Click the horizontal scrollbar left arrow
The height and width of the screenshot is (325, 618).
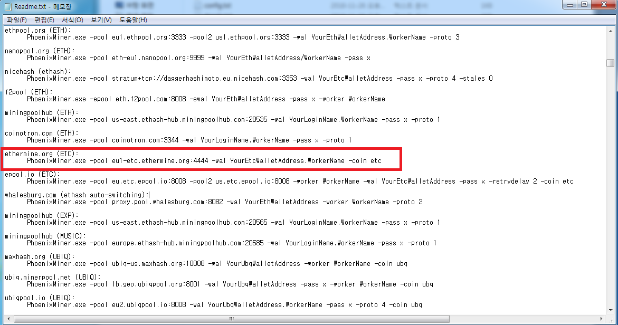tap(8, 319)
